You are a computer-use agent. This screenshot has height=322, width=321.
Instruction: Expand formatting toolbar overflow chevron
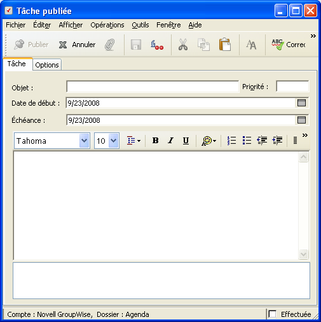[305, 136]
